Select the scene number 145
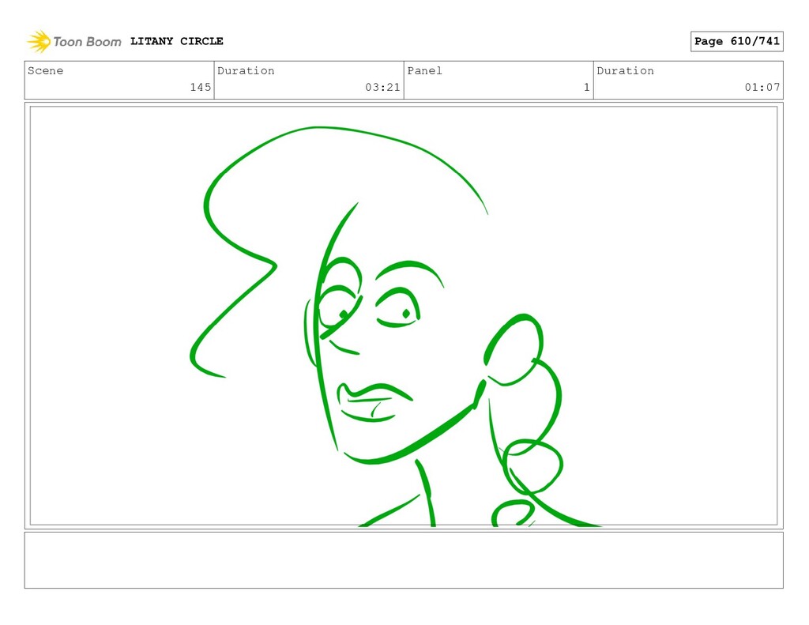The width and height of the screenshot is (809, 625). pyautogui.click(x=200, y=87)
